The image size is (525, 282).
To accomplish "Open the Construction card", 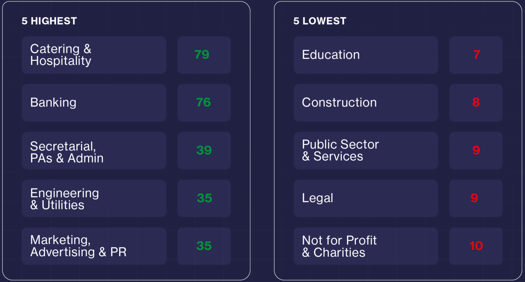I will click(365, 103).
